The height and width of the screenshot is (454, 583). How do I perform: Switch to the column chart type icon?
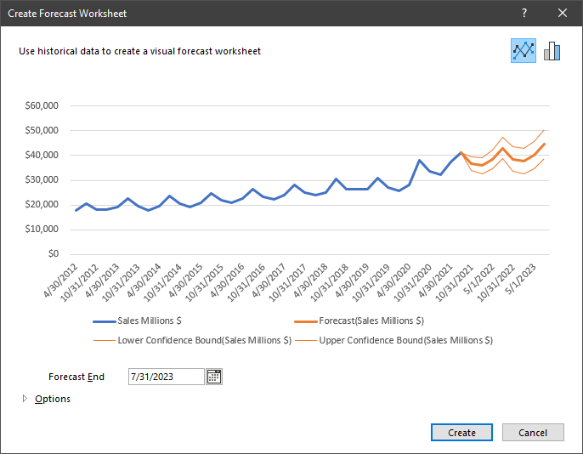(552, 51)
